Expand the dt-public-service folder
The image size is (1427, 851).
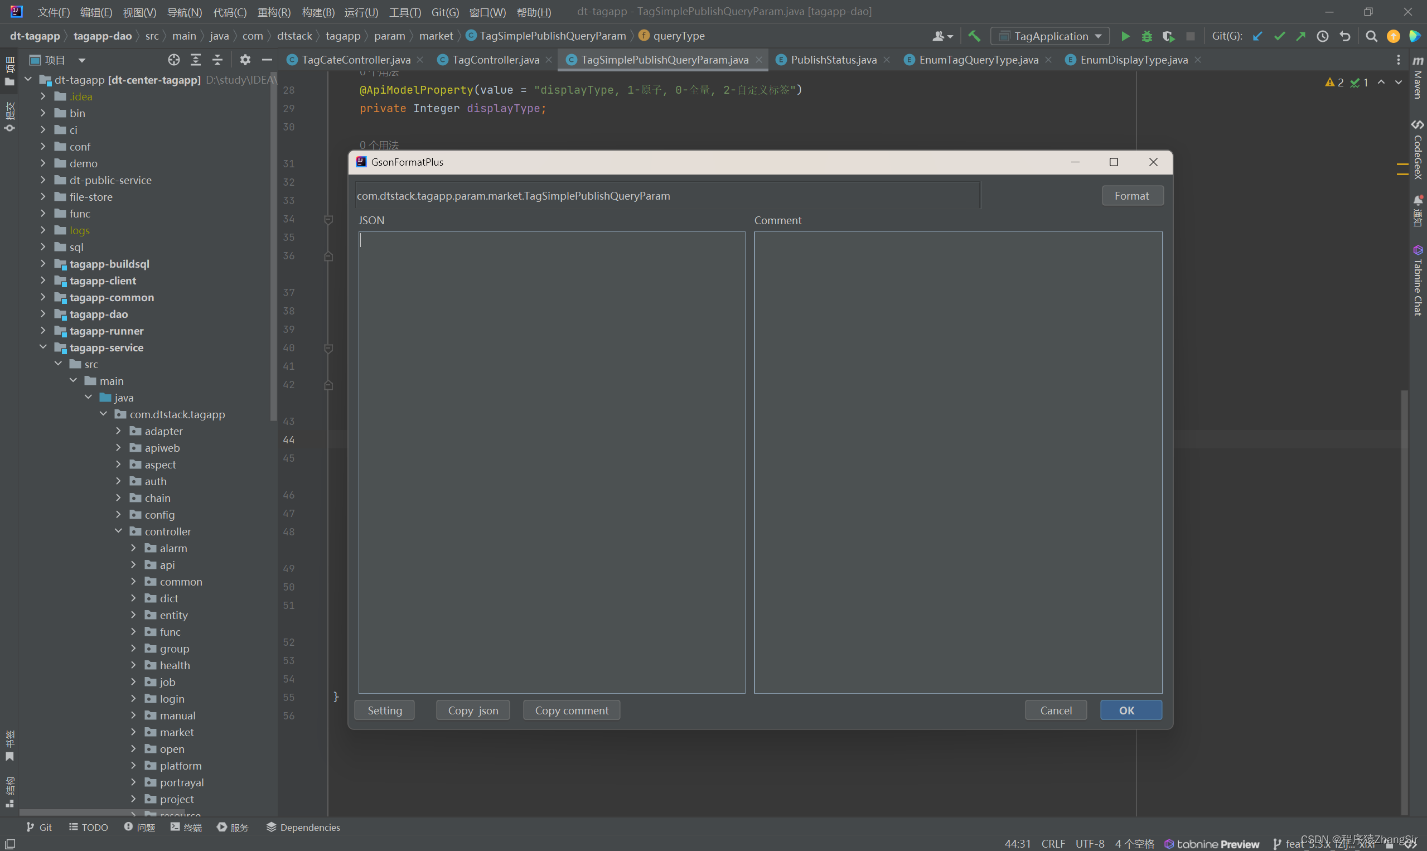(43, 180)
